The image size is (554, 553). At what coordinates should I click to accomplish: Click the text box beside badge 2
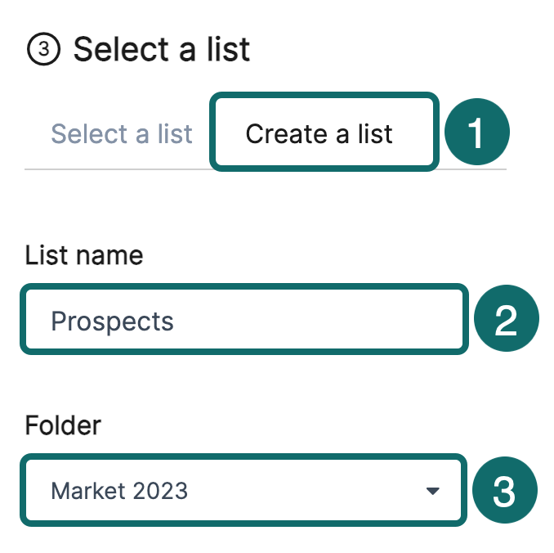[x=243, y=320]
